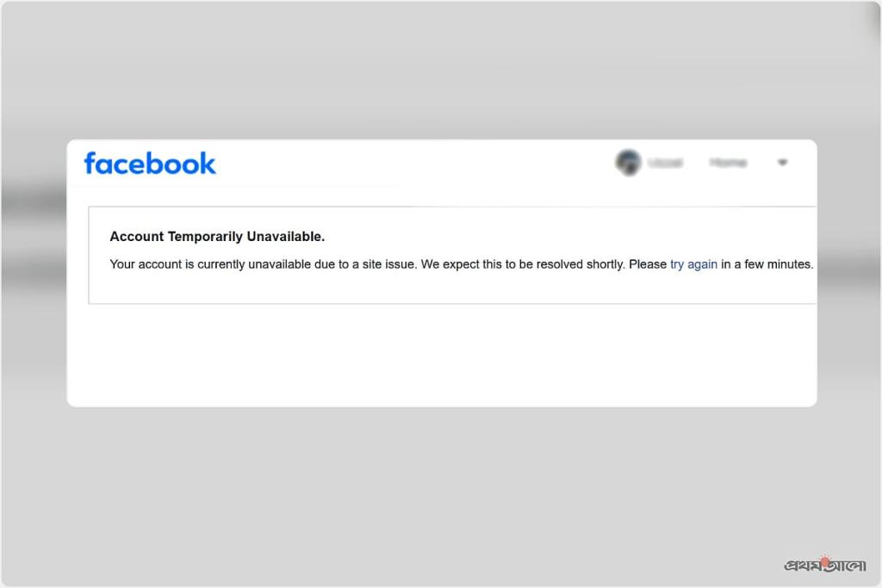
Task: Click "Your account is currently unavailable" sentence
Action: pyautogui.click(x=210, y=264)
